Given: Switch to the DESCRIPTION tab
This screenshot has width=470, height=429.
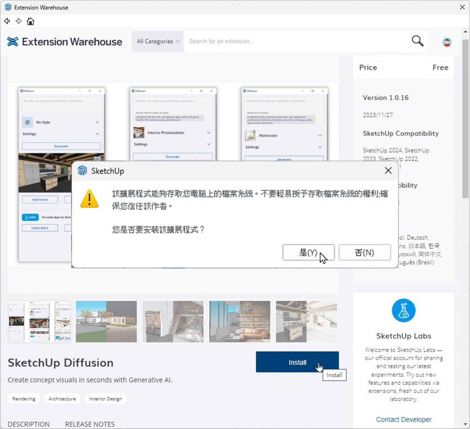Looking at the screenshot, I should point(29,424).
